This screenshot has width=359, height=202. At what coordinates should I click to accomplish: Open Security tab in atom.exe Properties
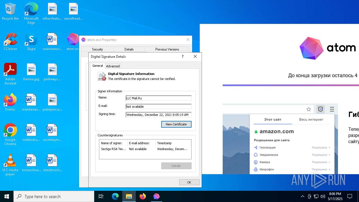(97, 49)
